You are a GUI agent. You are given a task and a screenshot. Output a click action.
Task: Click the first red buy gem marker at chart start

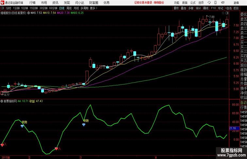2,145
